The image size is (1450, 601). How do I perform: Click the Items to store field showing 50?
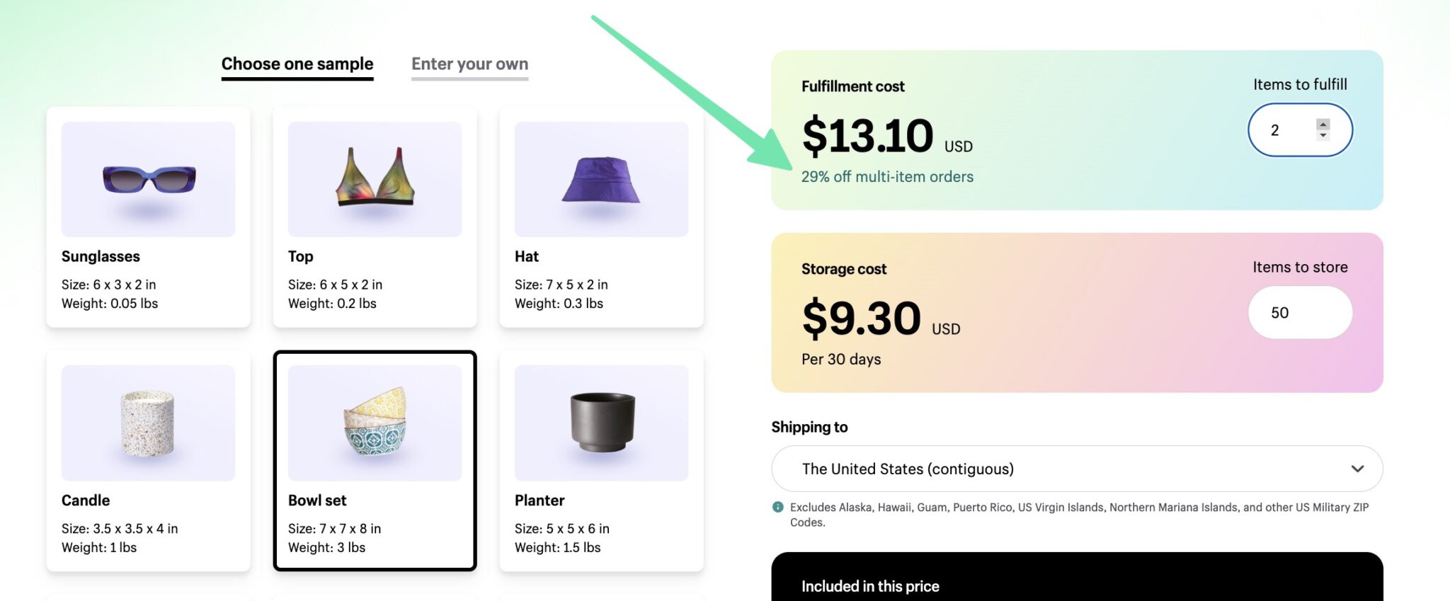click(x=1300, y=312)
